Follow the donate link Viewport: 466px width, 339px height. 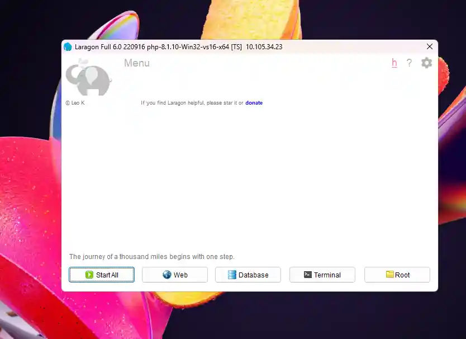tap(254, 103)
